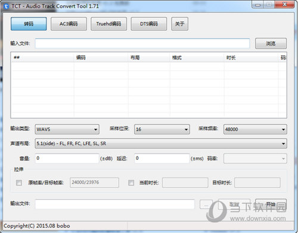The width and height of the screenshot is (298, 233).
Task: Click the 布局 column header
Action: pos(149,58)
